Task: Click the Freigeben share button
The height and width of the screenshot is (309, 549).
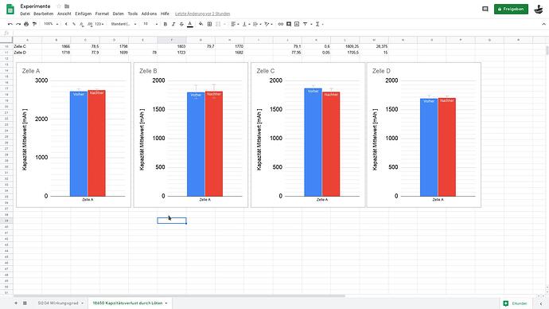Action: [511, 9]
